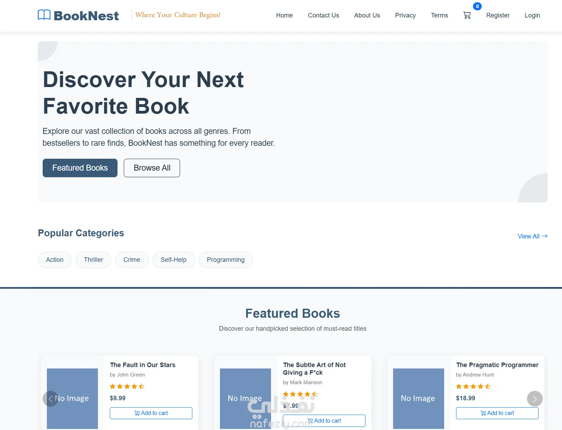Screen dimensions: 562x430
Task: Click the Featured Books hero button
Action: tap(80, 168)
